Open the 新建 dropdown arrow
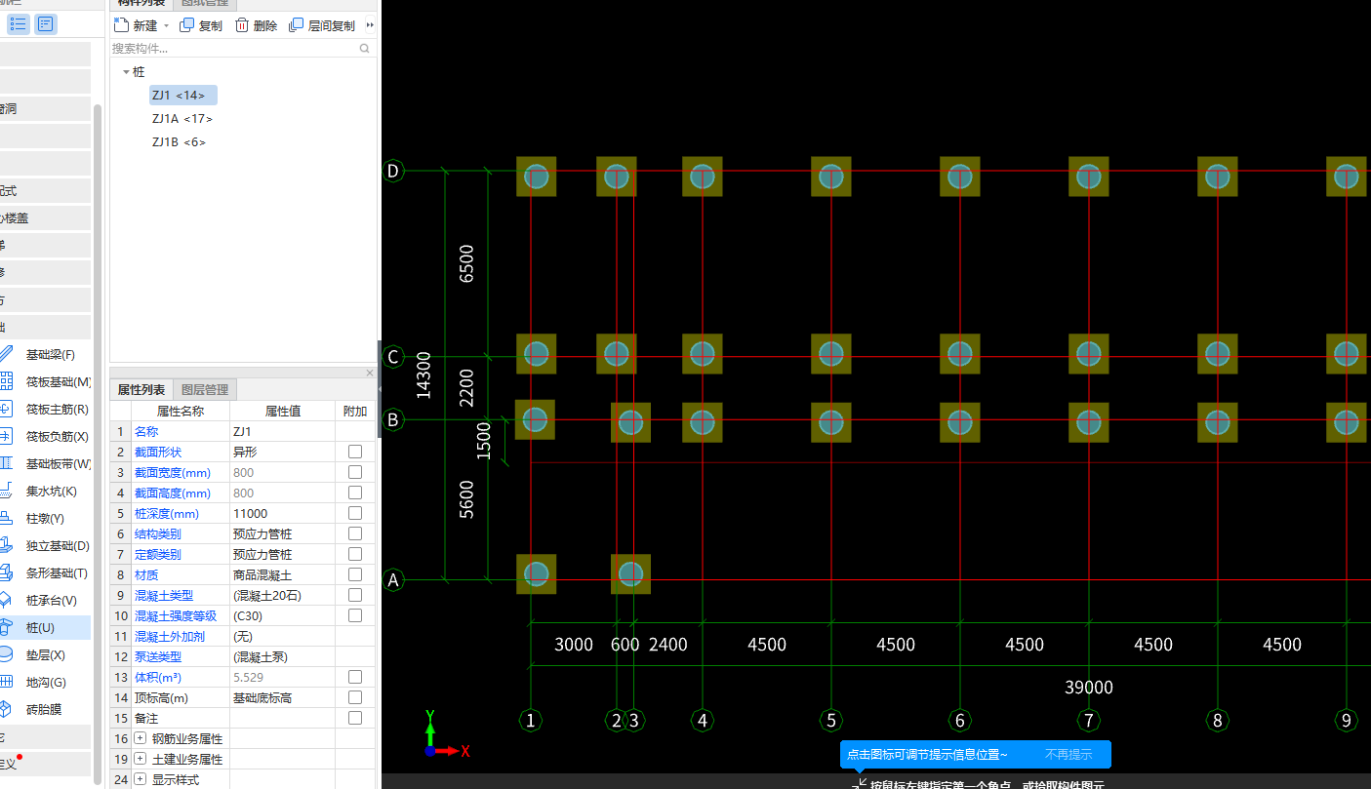The image size is (1371, 789). [166, 26]
